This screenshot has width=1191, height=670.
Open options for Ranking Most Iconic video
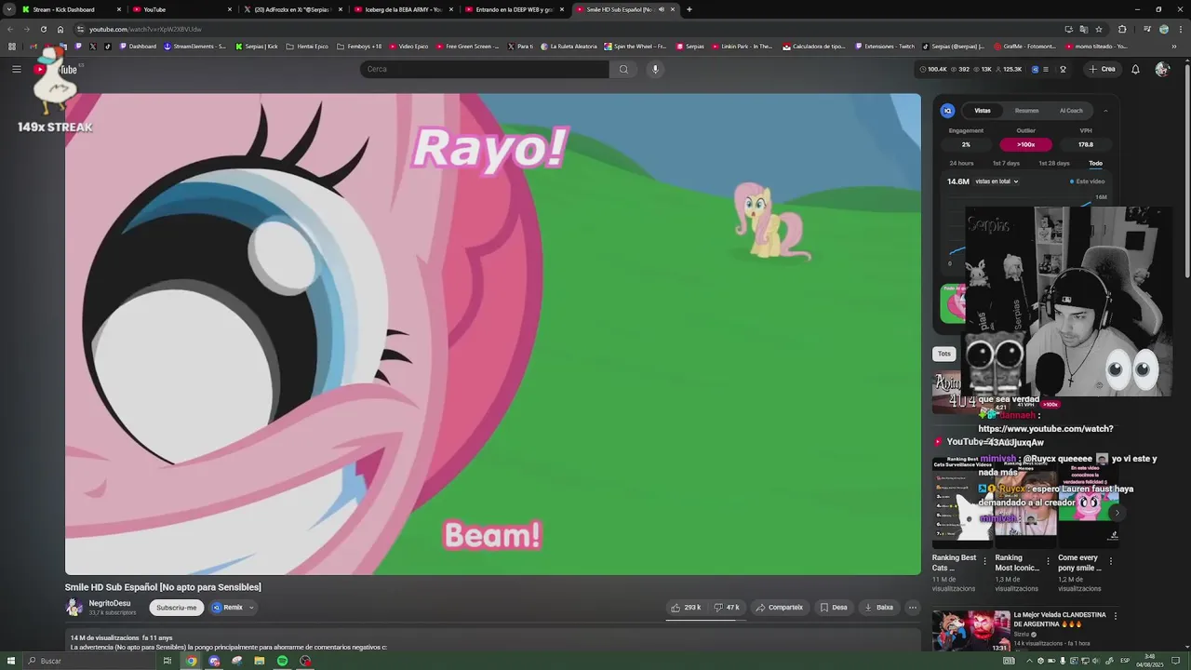1048,561
